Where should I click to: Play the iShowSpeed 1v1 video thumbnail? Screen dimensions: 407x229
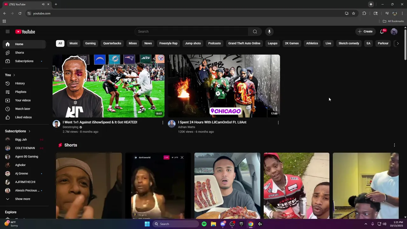tap(108, 86)
